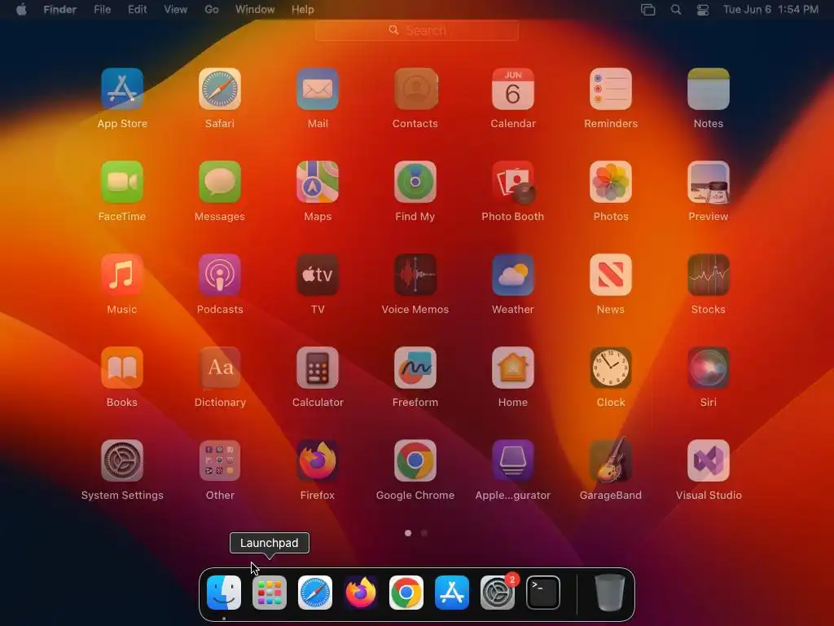
Task: Open the Notes app
Action: click(709, 89)
